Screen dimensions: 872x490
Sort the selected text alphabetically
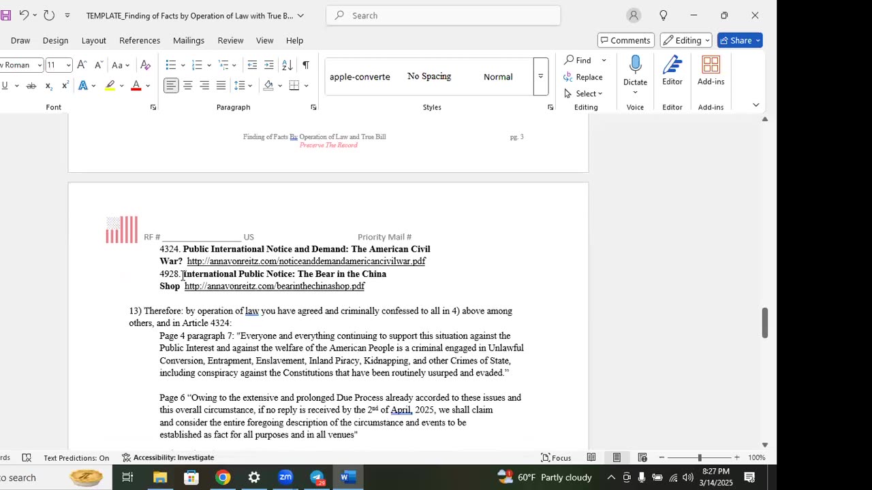[x=287, y=65]
